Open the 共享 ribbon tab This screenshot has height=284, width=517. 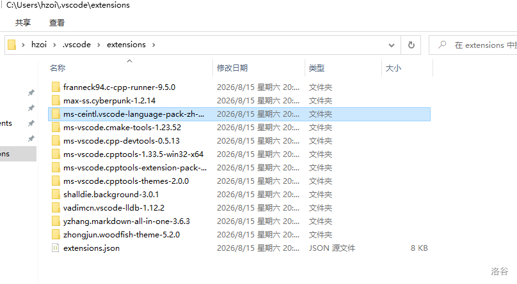(23, 23)
